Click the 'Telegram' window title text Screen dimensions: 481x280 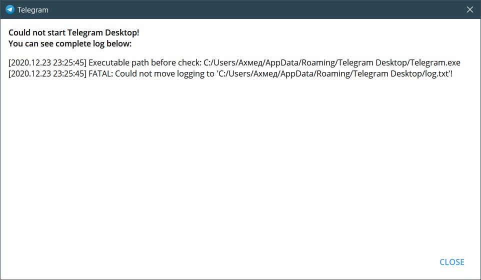(x=33, y=10)
